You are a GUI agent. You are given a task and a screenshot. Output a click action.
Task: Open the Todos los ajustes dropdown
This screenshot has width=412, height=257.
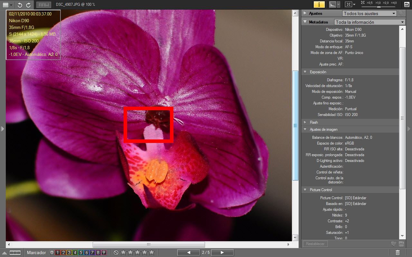click(369, 13)
